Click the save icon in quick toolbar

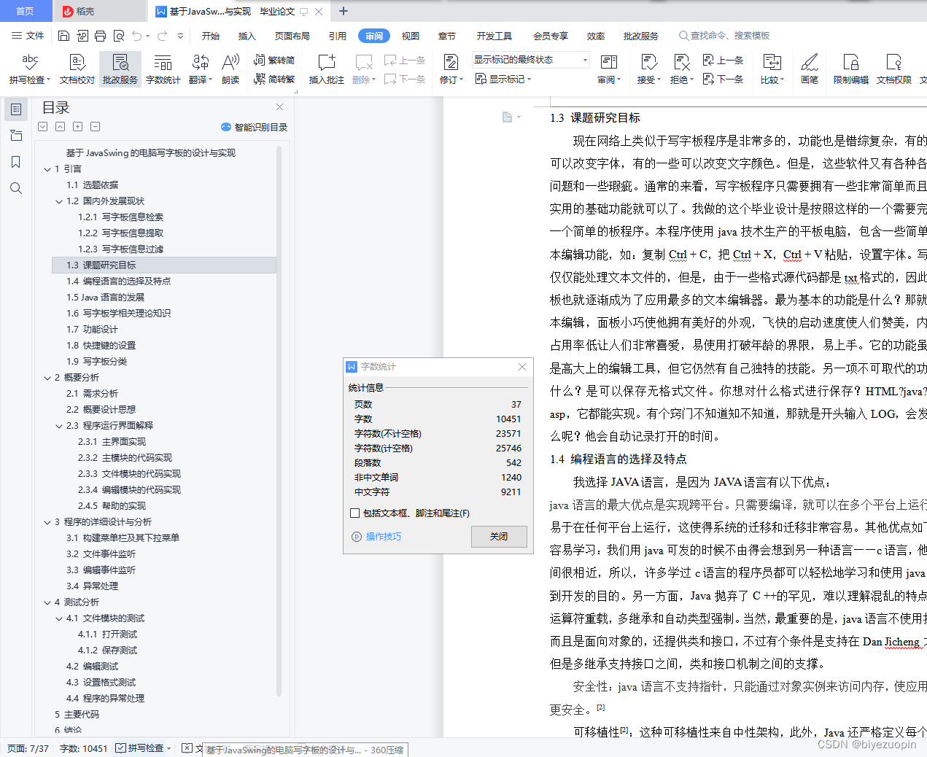point(63,36)
